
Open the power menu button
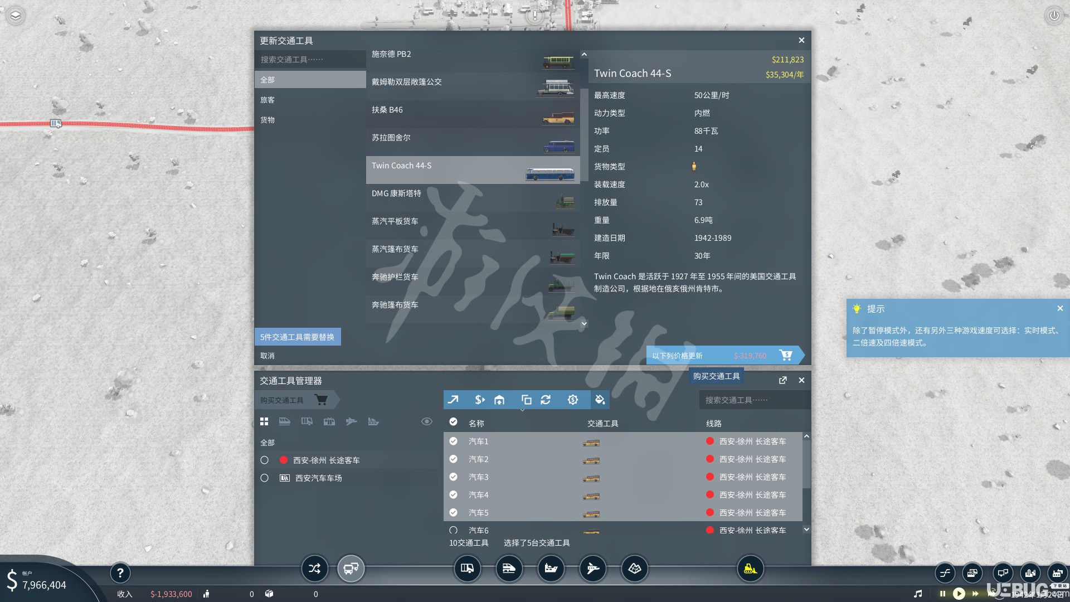tap(1054, 16)
